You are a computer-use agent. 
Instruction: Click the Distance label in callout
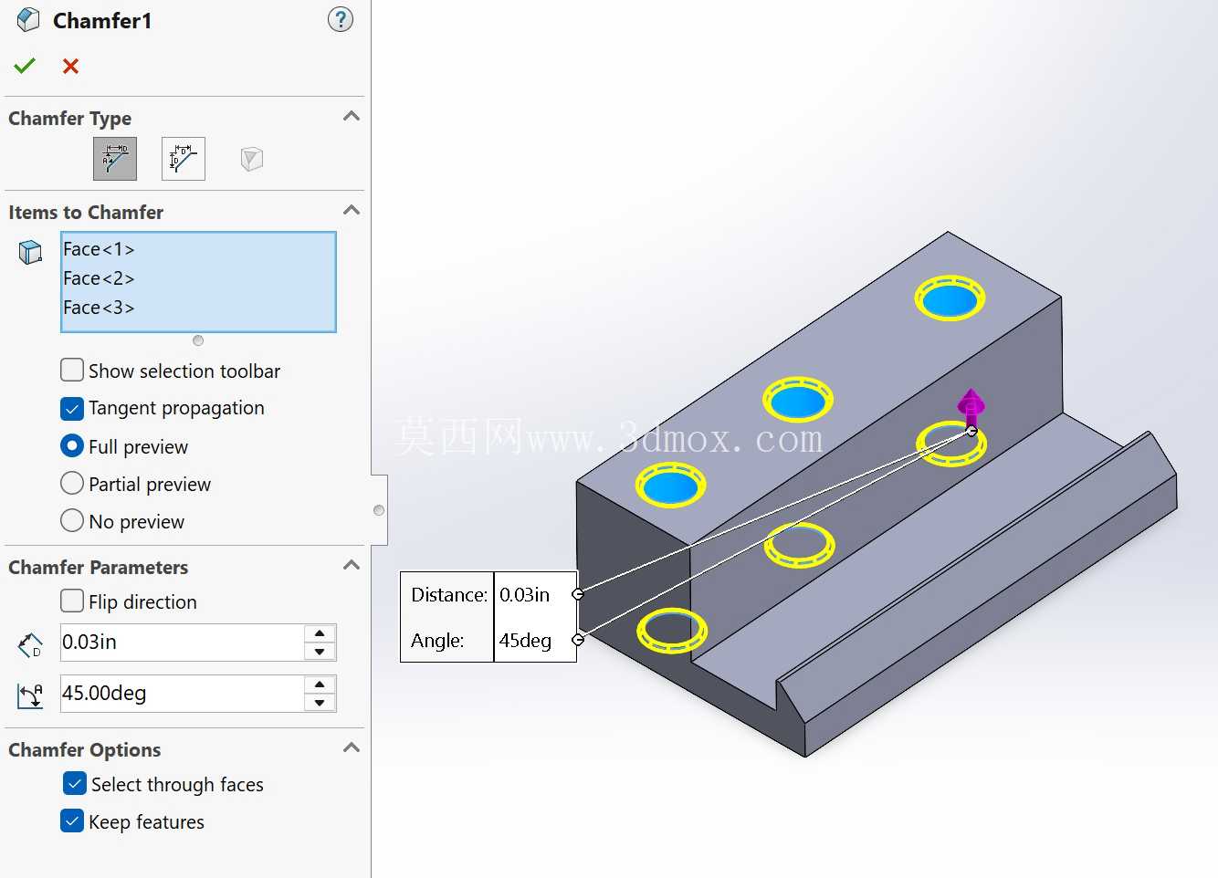(x=449, y=595)
